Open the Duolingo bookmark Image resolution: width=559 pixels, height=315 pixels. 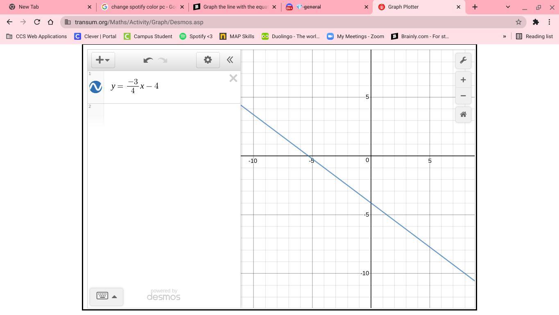[x=291, y=37]
